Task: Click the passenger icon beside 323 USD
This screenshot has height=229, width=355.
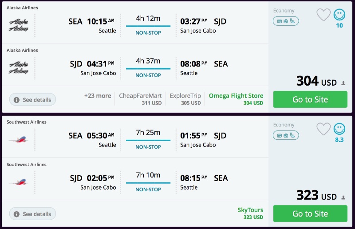Action: [x=343, y=197]
